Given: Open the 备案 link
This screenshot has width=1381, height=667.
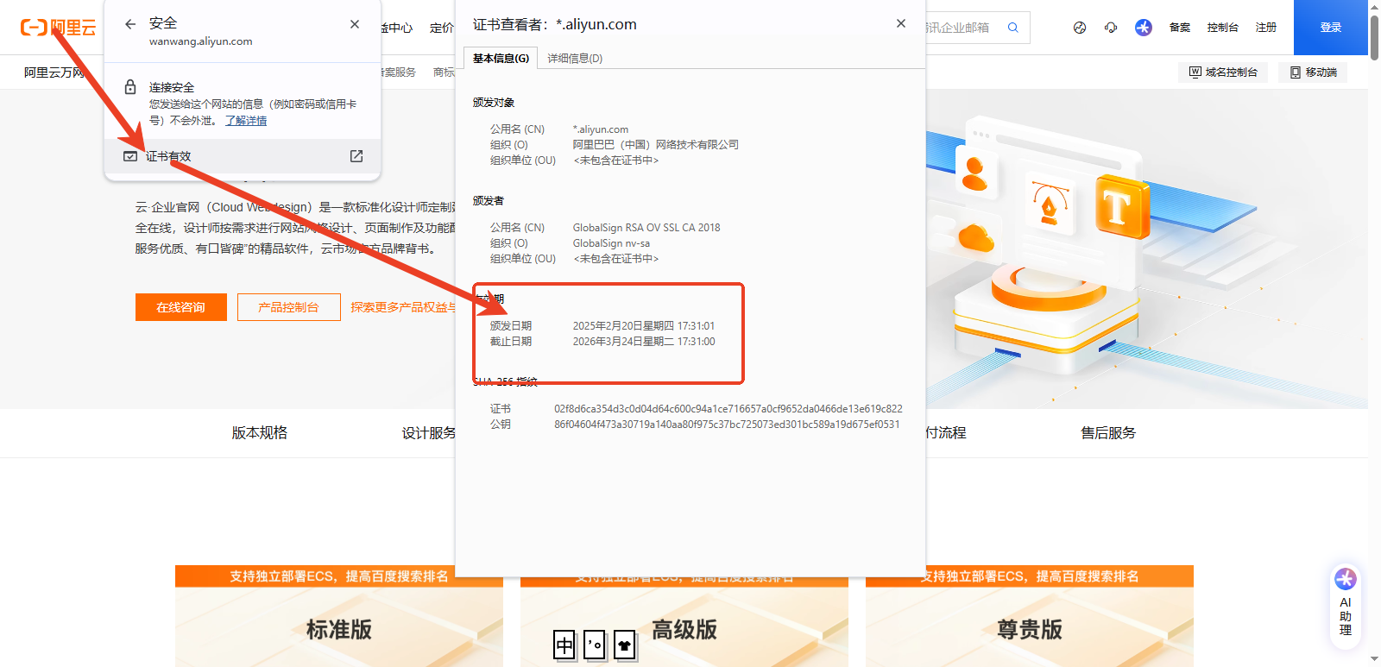Looking at the screenshot, I should (x=1180, y=28).
